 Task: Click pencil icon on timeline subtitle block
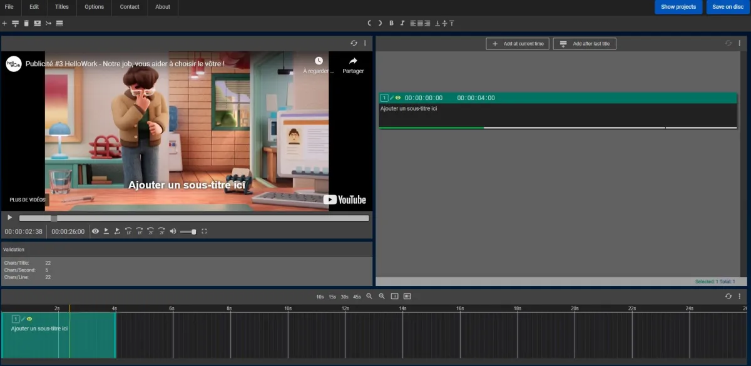pos(23,319)
